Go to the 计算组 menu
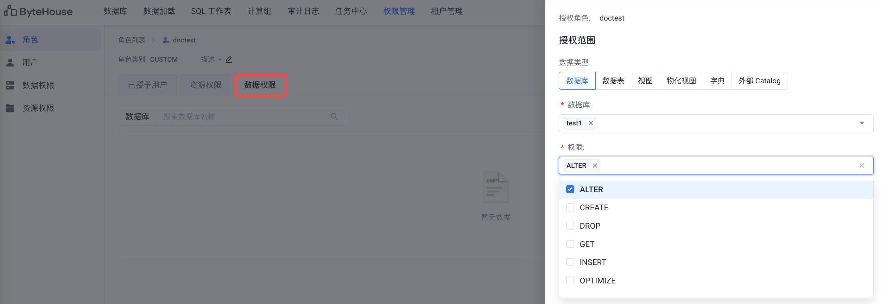The image size is (881, 304). pos(259,11)
